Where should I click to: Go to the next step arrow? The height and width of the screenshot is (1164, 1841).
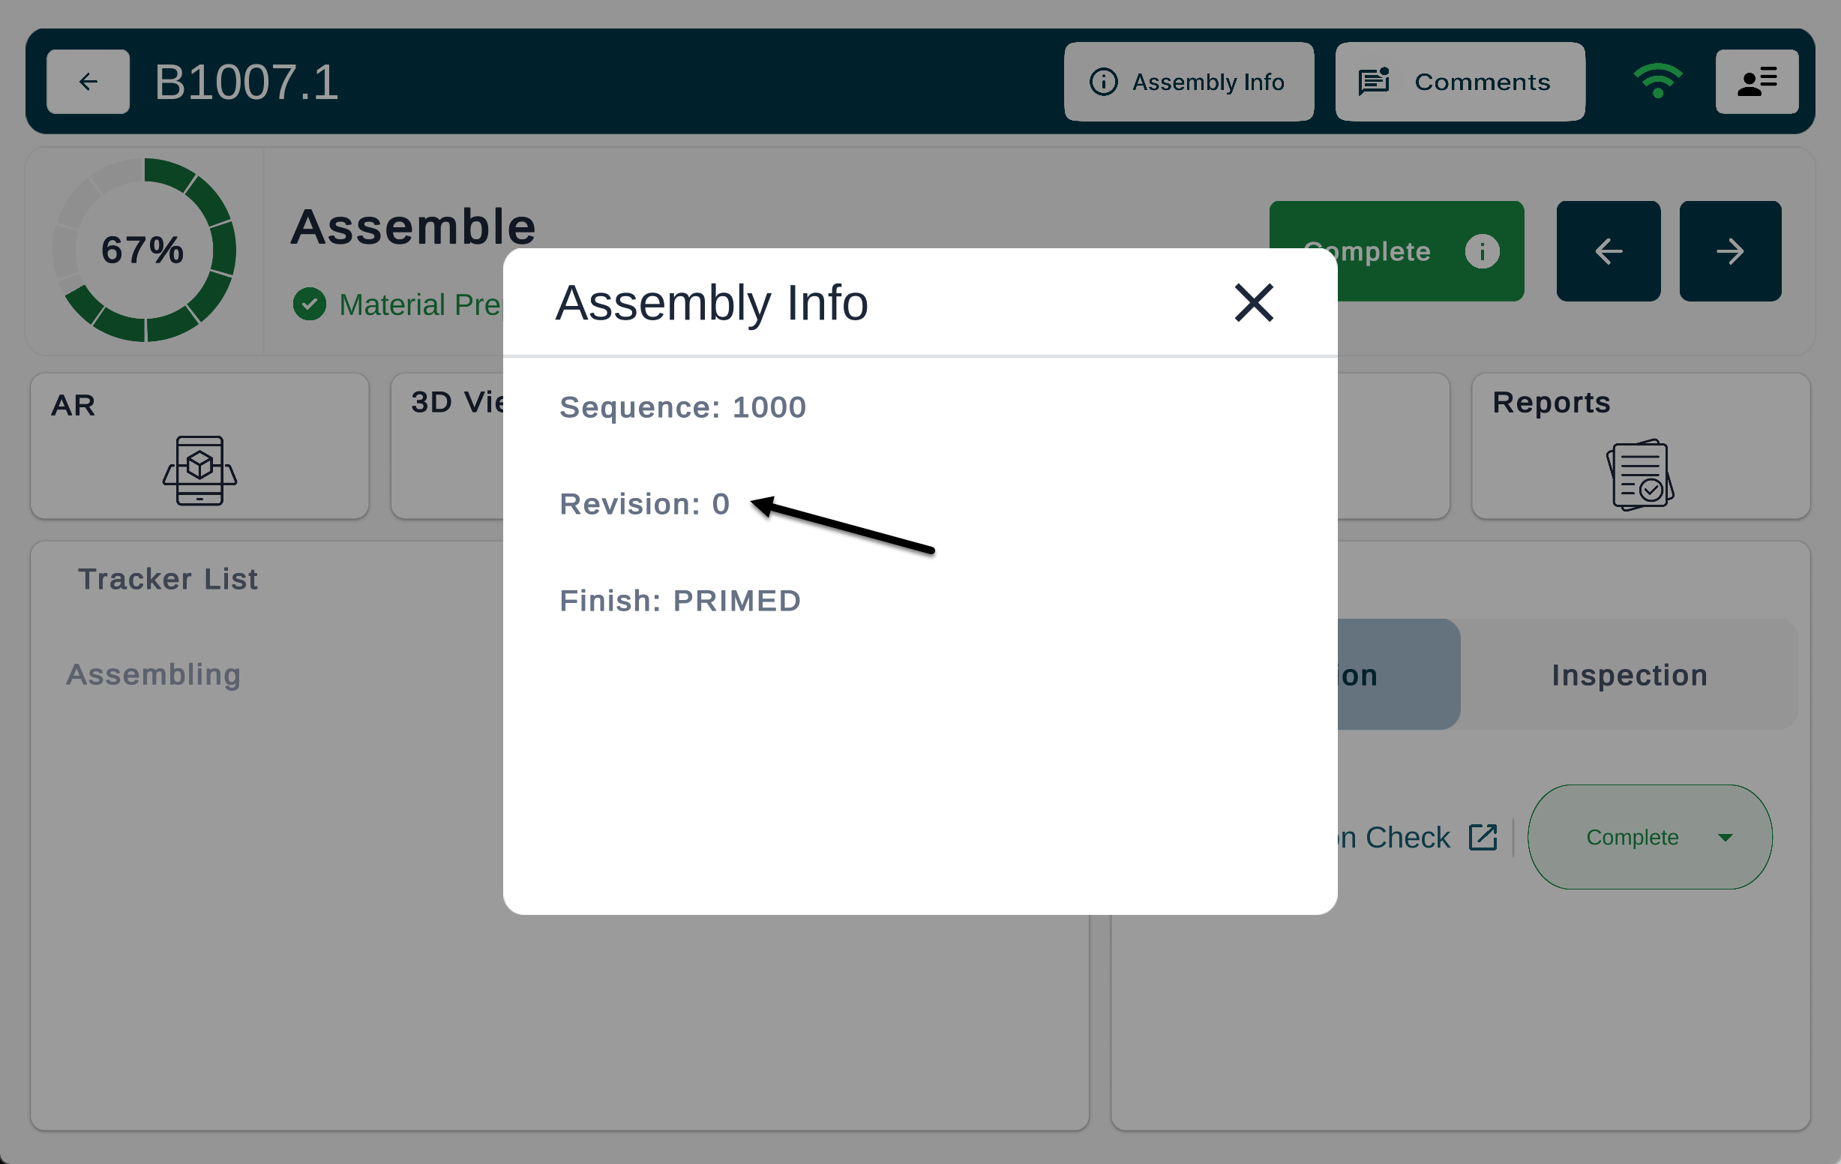tap(1729, 251)
